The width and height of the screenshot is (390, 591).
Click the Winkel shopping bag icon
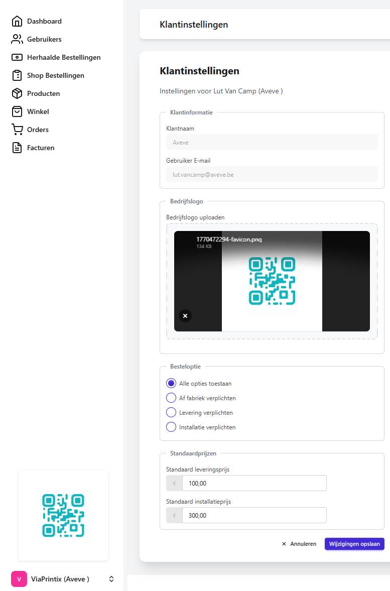point(17,111)
